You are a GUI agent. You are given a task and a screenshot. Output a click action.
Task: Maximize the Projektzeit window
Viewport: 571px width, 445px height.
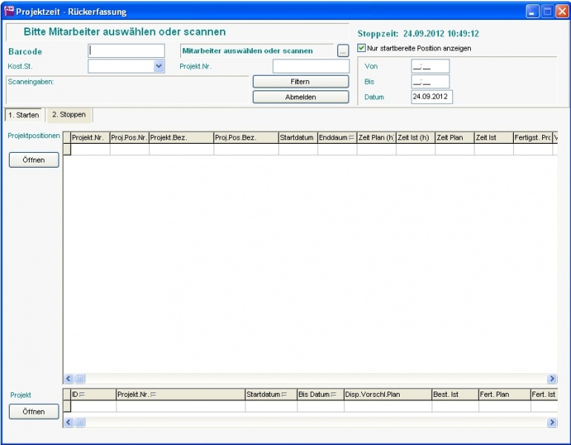[x=547, y=12]
